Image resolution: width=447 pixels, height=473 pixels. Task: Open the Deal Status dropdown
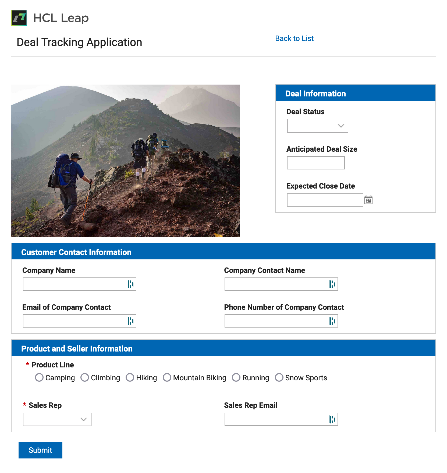pos(317,126)
